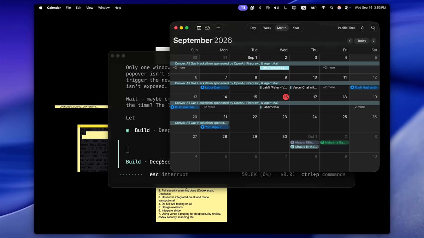
Task: Switch to Week view
Action: [267, 28]
